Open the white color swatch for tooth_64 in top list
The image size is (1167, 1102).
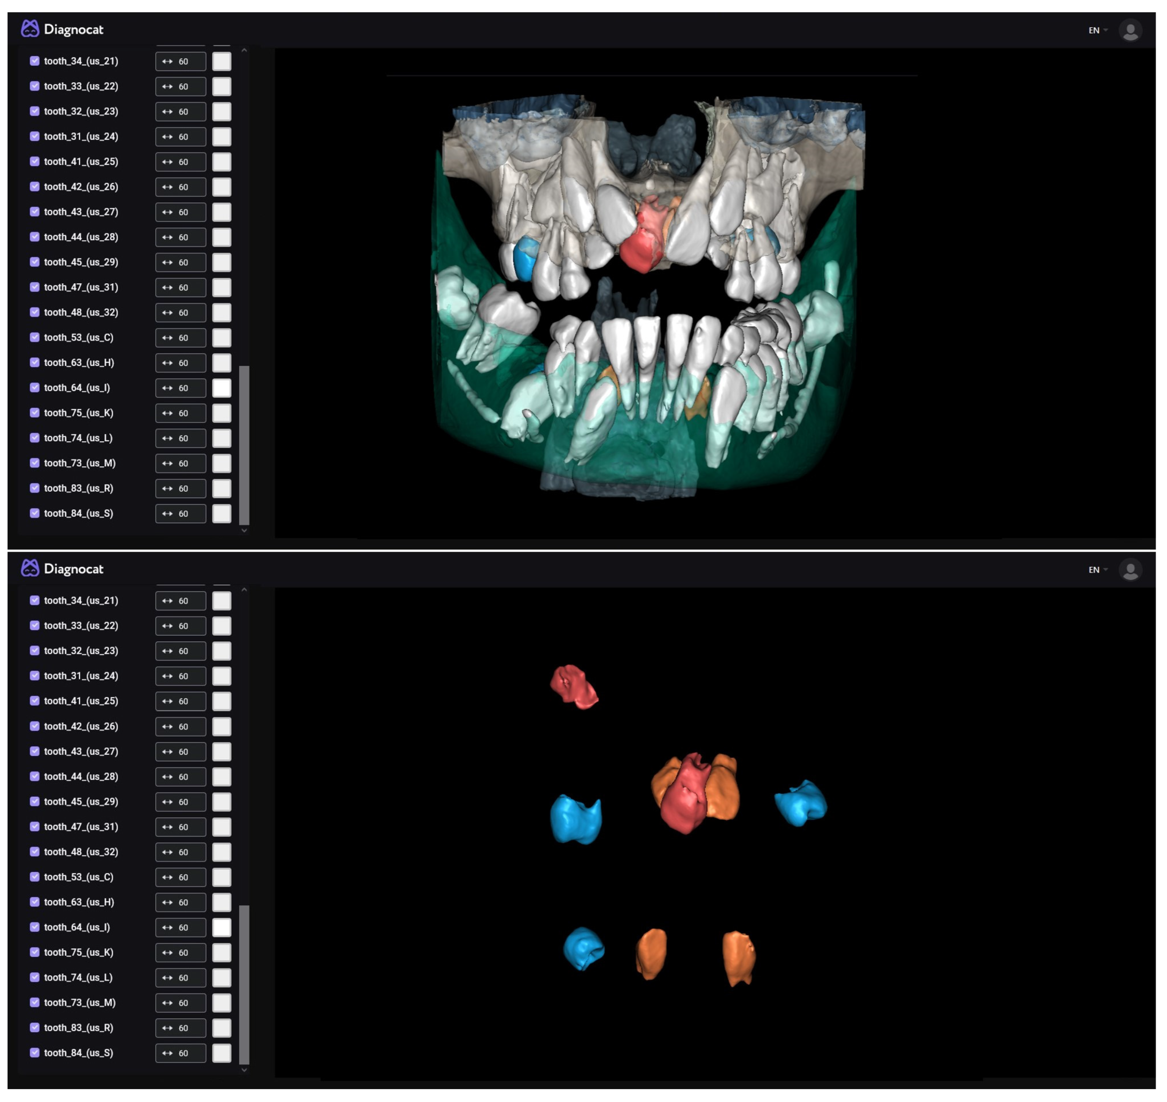(x=221, y=388)
